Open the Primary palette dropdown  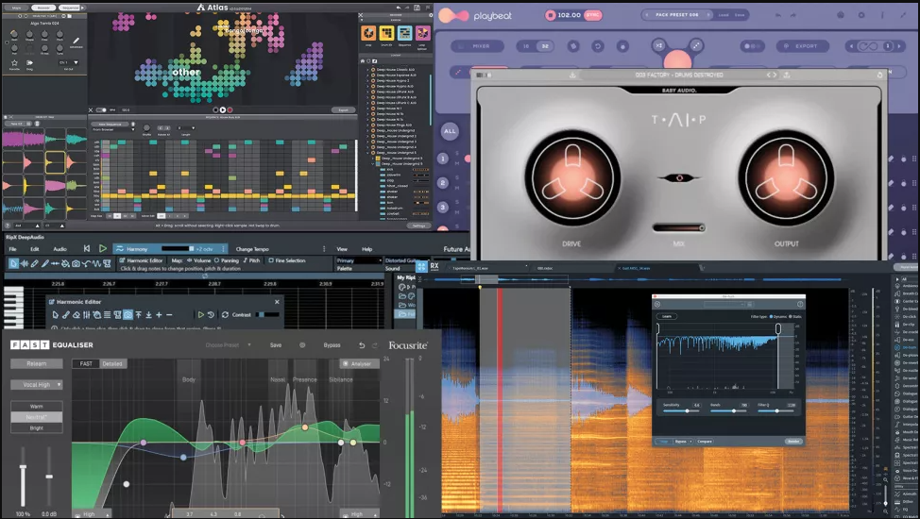coord(359,260)
